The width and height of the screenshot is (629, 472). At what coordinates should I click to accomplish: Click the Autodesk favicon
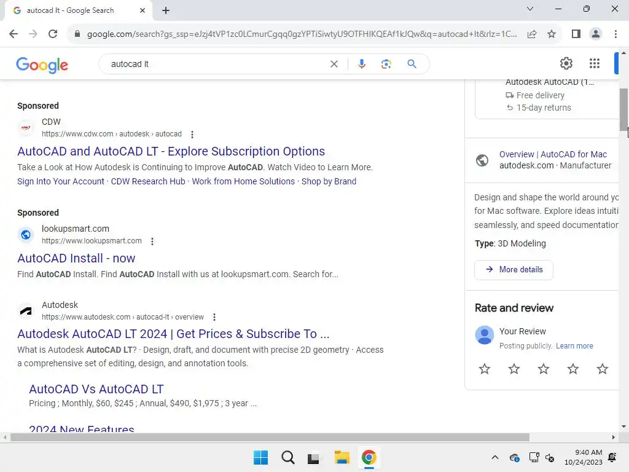[x=26, y=310]
